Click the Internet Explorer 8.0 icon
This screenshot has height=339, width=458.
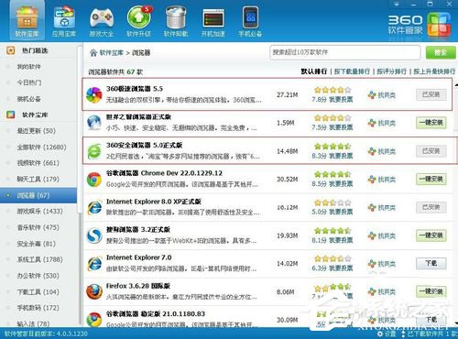tap(93, 207)
